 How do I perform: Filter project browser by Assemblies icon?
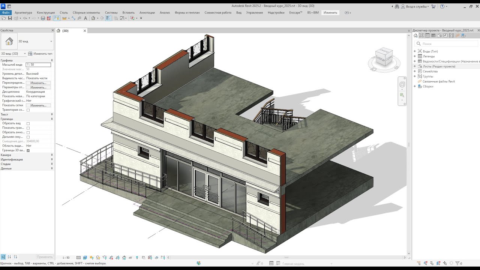click(x=463, y=36)
